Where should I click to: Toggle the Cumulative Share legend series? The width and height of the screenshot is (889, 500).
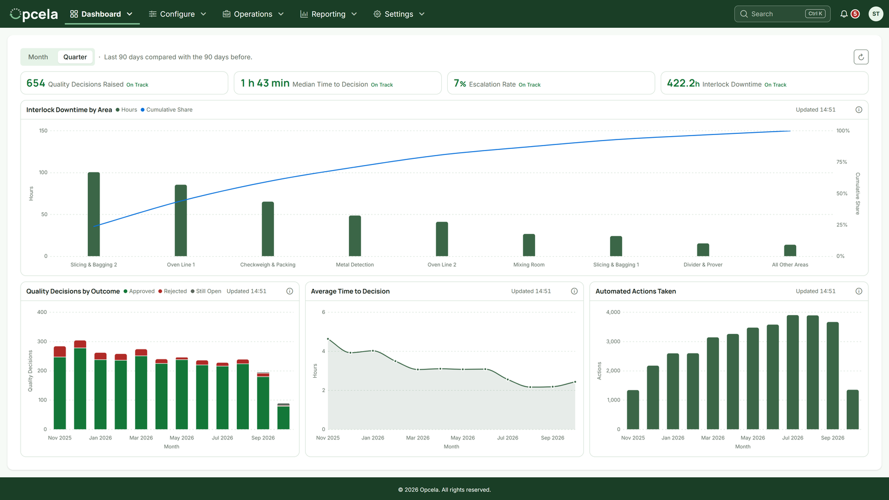[167, 109]
